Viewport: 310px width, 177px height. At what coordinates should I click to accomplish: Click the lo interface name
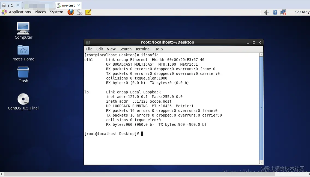click(x=87, y=92)
